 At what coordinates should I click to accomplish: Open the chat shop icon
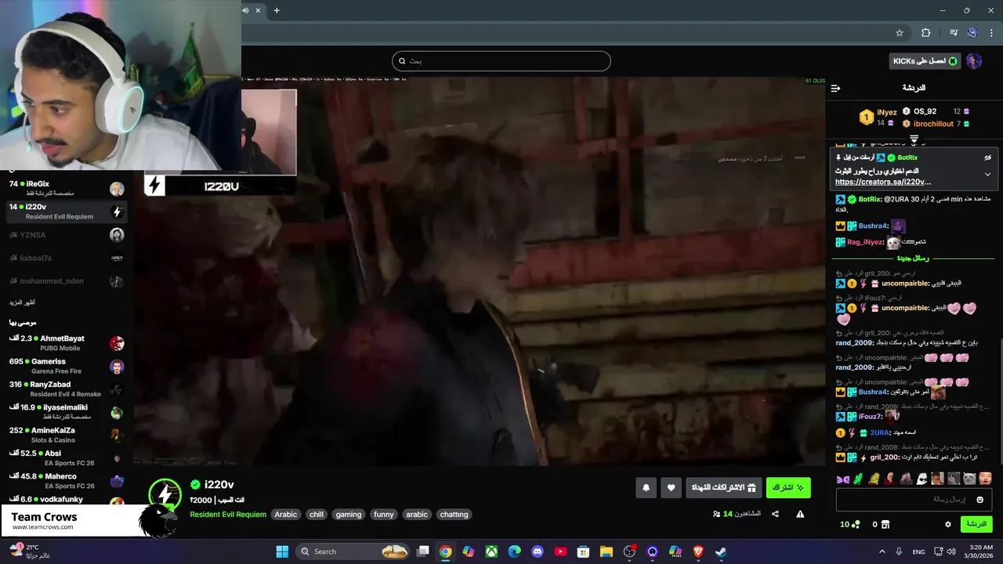(x=885, y=524)
